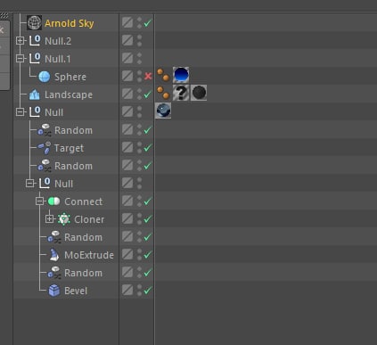Toggle the Landscape enable checkmark
This screenshot has width=377, height=345.
coord(148,94)
